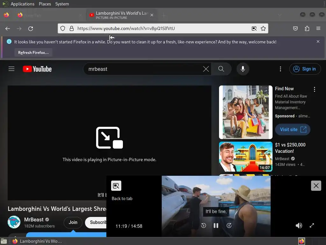This screenshot has height=245, width=326.
Task: Start voice search with the microphone icon
Action: point(243,69)
